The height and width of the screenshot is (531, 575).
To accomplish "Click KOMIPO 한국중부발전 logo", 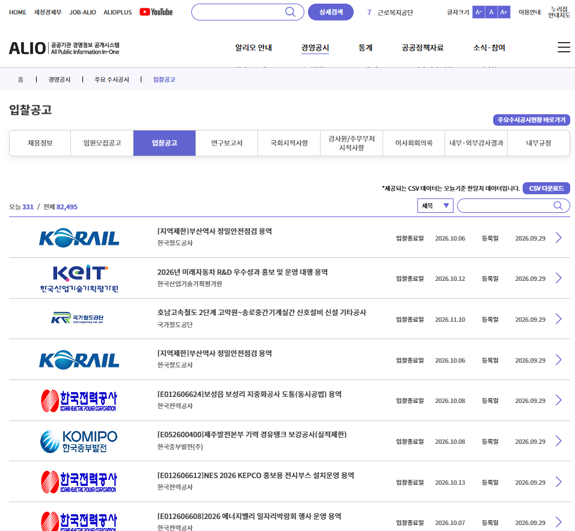I will coord(79,441).
